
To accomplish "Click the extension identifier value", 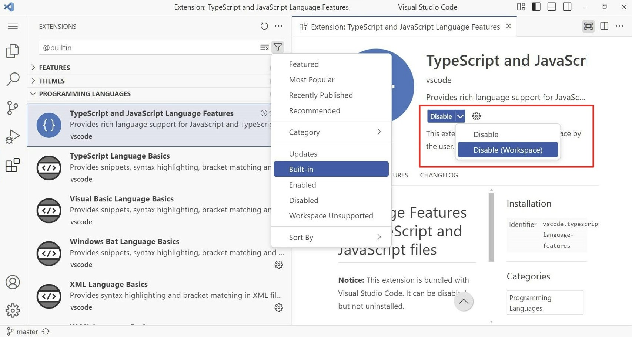I will click(570, 235).
